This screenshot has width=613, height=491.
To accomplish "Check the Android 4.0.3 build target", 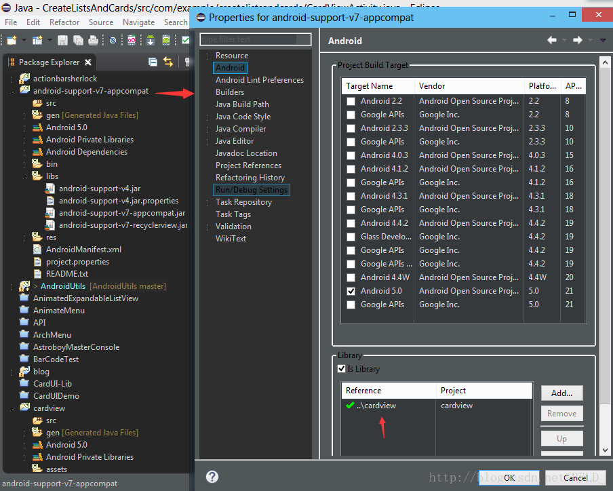I will 351,155.
